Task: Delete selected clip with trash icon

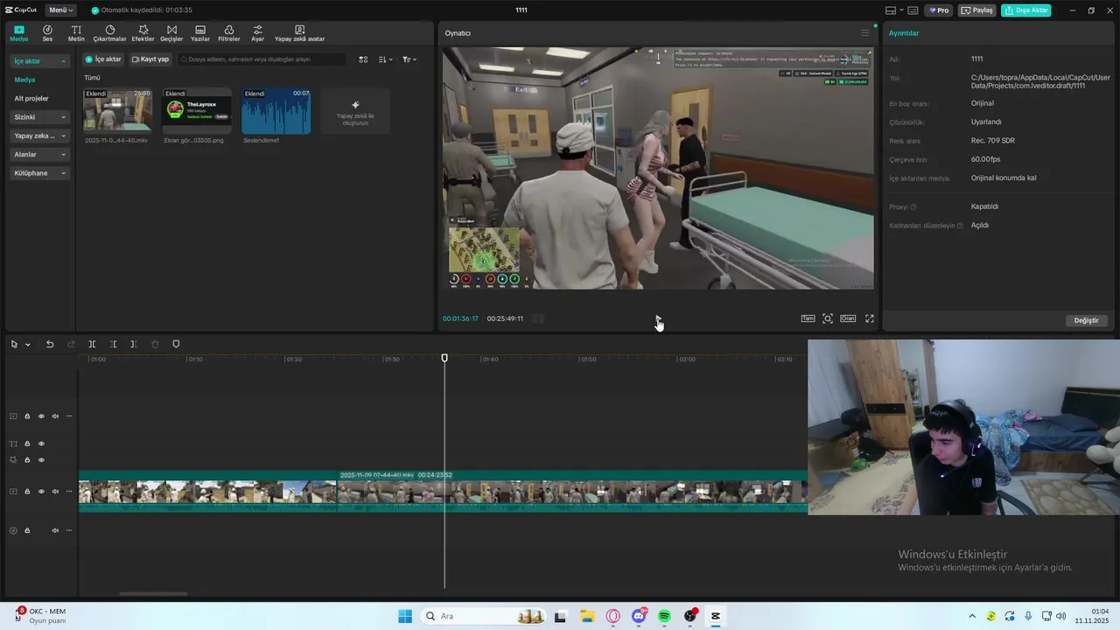Action: [x=155, y=344]
